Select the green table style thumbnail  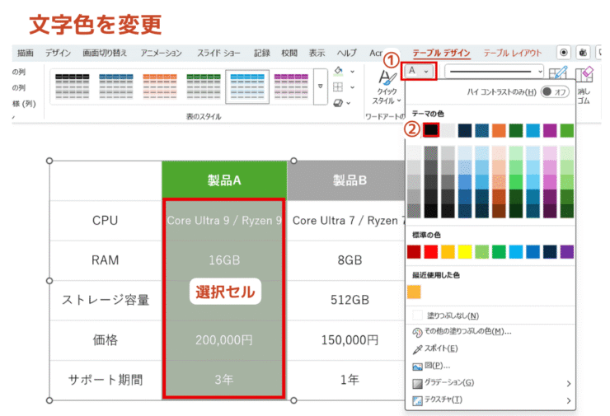[204, 86]
